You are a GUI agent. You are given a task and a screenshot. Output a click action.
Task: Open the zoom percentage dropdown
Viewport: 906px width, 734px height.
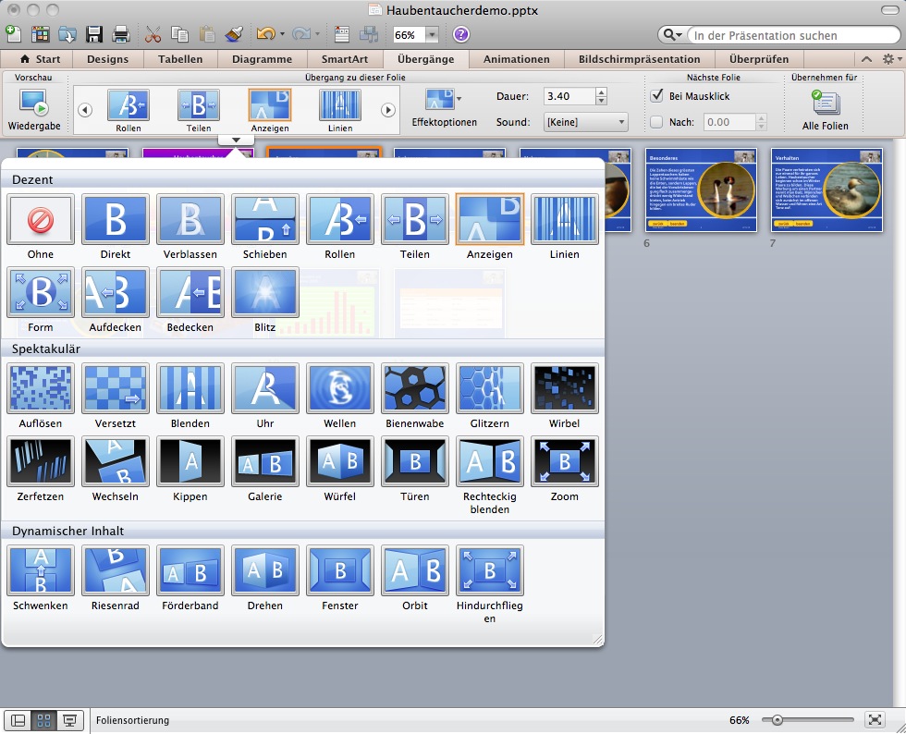(432, 35)
